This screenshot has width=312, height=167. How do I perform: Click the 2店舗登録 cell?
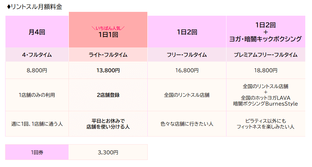point(108,95)
